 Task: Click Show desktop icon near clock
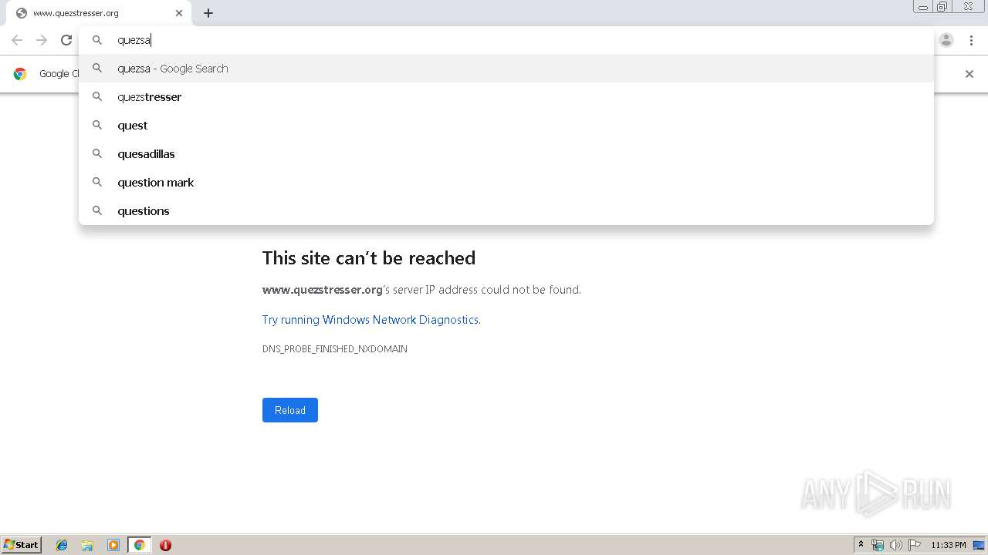[979, 545]
